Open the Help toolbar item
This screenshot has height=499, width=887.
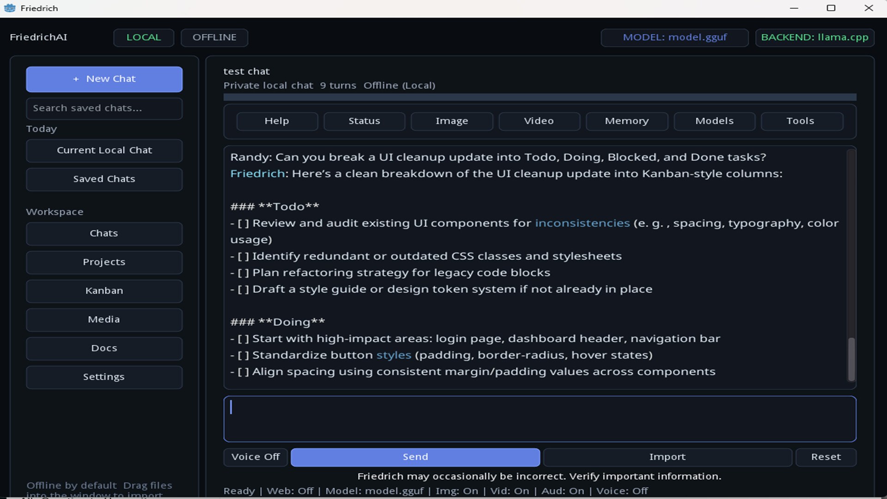tap(277, 121)
